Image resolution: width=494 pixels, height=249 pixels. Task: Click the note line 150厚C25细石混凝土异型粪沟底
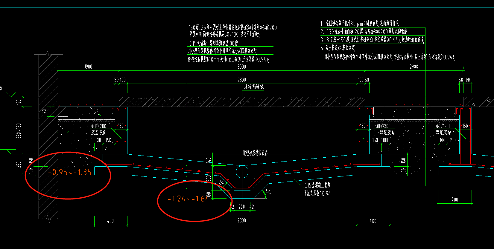pyautogui.click(x=233, y=28)
